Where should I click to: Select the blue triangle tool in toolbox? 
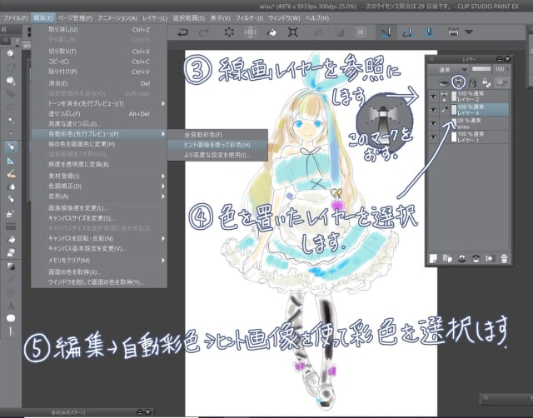pyautogui.click(x=11, y=161)
